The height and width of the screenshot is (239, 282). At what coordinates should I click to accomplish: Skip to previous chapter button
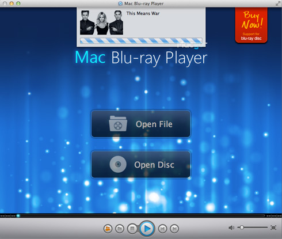click(x=162, y=229)
